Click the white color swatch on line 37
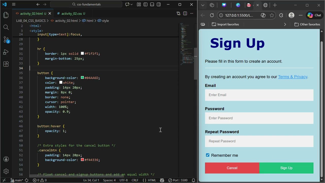This screenshot has height=183, width=325. [x=61, y=83]
